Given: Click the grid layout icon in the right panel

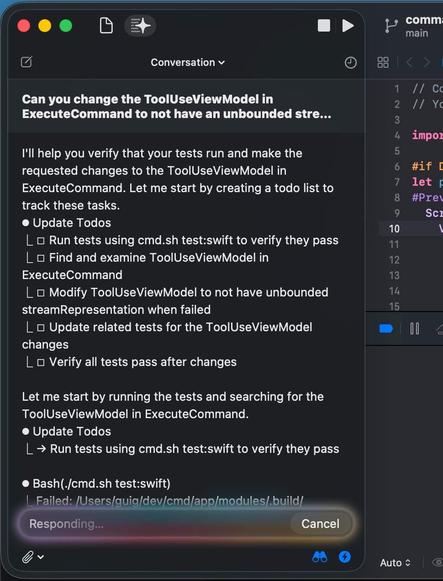Looking at the screenshot, I should [x=383, y=62].
